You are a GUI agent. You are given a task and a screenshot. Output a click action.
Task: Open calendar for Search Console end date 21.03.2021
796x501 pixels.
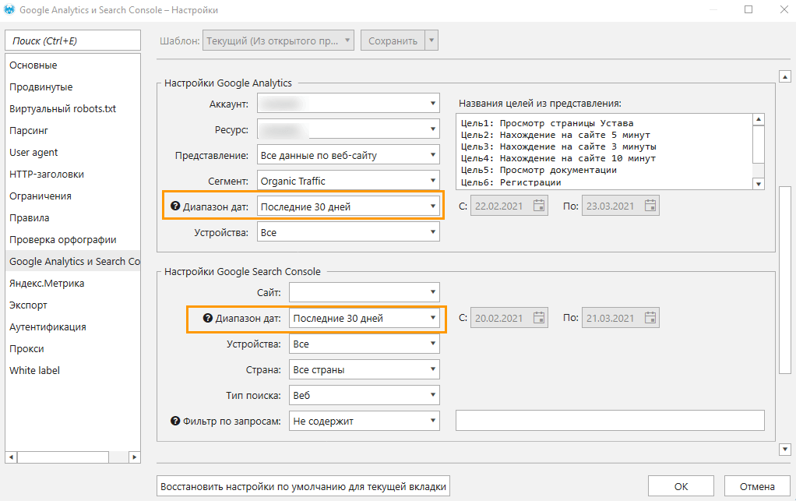click(x=650, y=318)
